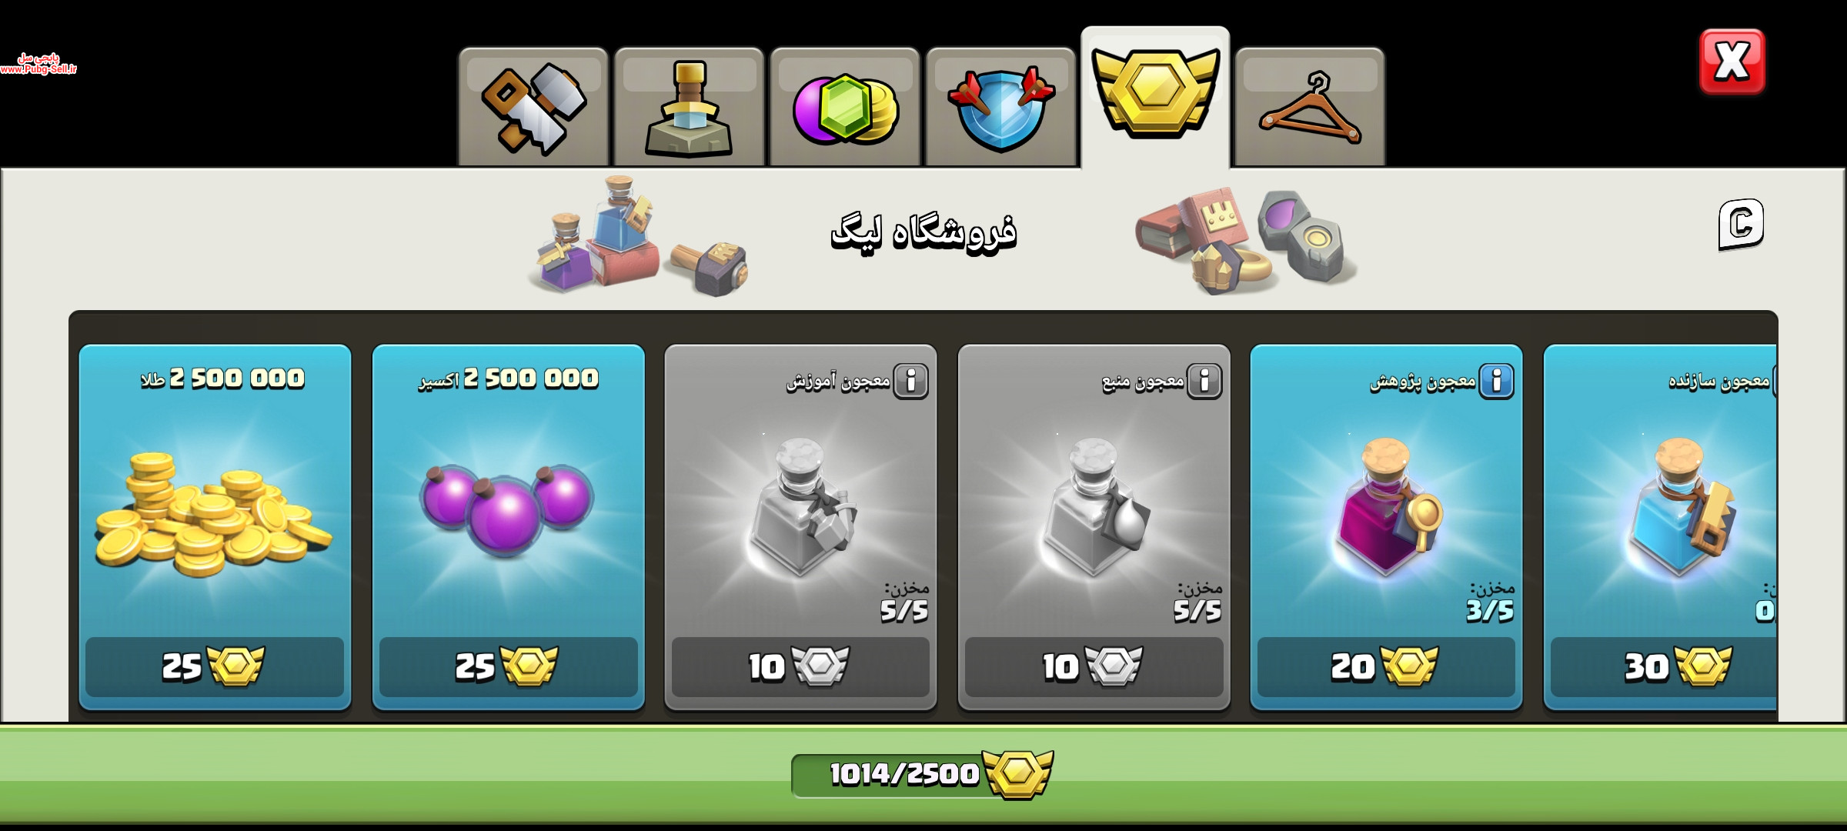Close the shop with red X

tap(1732, 62)
